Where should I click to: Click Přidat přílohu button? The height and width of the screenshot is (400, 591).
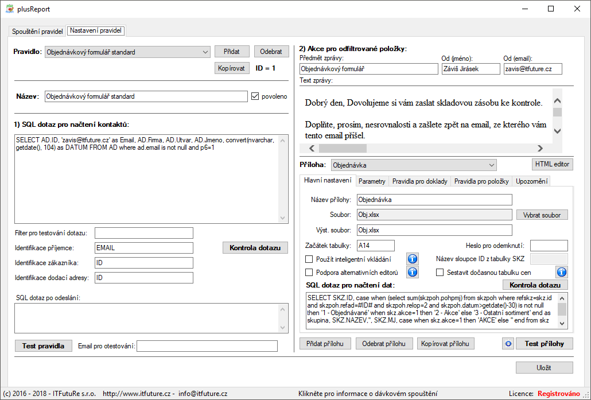pos(325,343)
